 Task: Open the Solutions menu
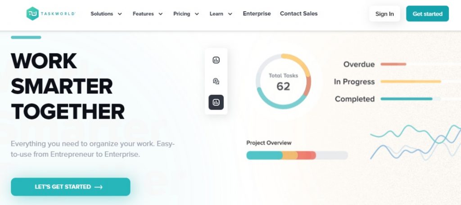(x=102, y=14)
